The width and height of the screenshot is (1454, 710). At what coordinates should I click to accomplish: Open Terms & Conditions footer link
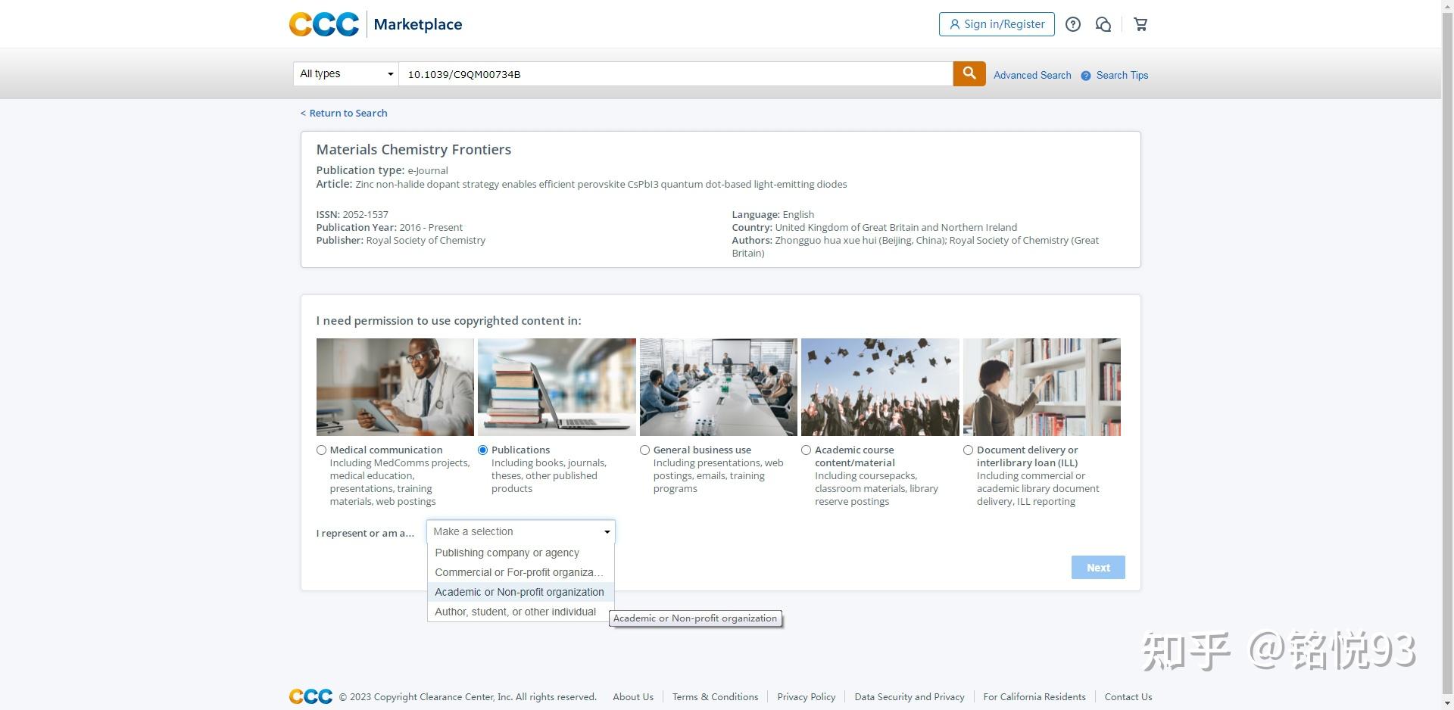(715, 696)
